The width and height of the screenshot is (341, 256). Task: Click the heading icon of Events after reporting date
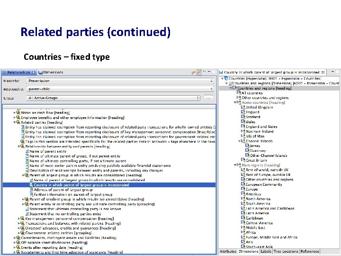coord(18,247)
